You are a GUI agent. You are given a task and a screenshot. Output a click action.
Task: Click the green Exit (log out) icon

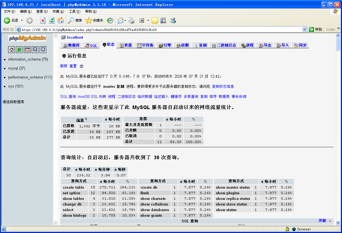(x=19, y=50)
